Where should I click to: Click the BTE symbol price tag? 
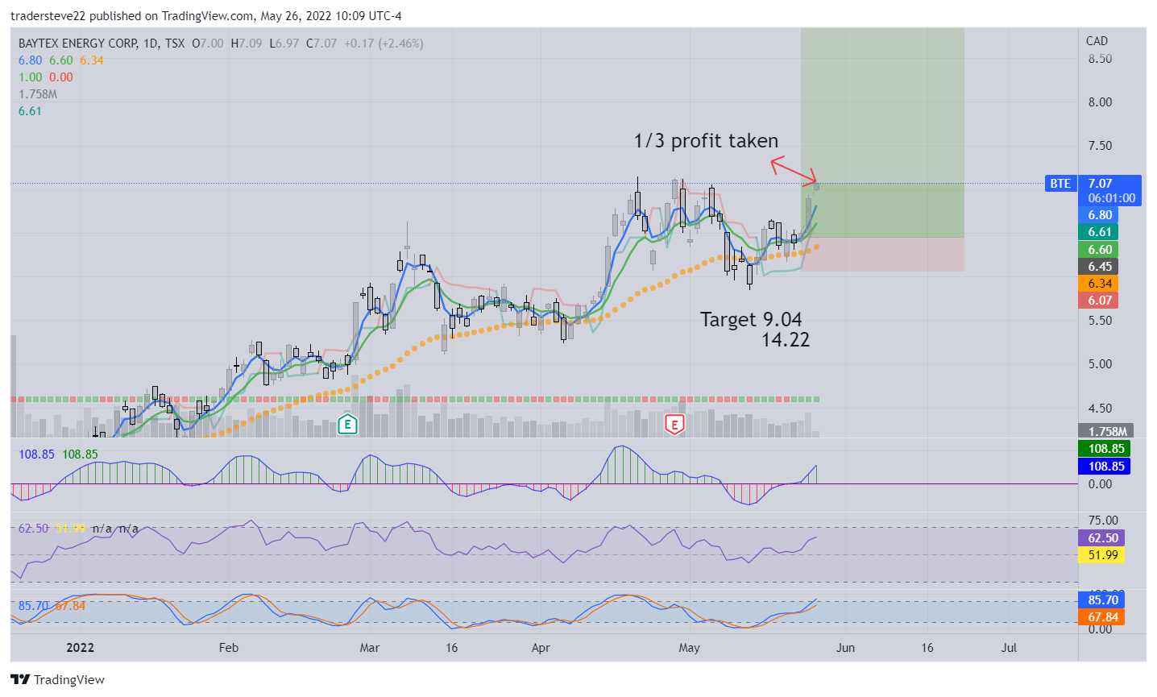[1060, 184]
